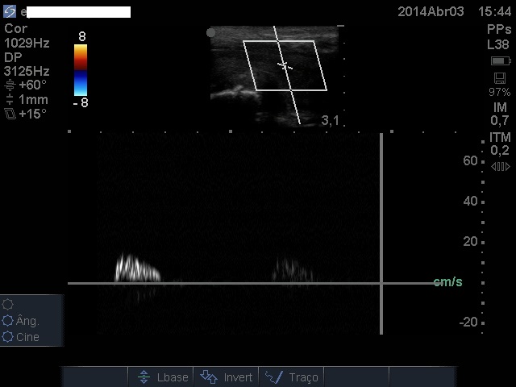This screenshot has width=516, height=387.
Task: Click the disk storage save icon
Action: click(500, 78)
